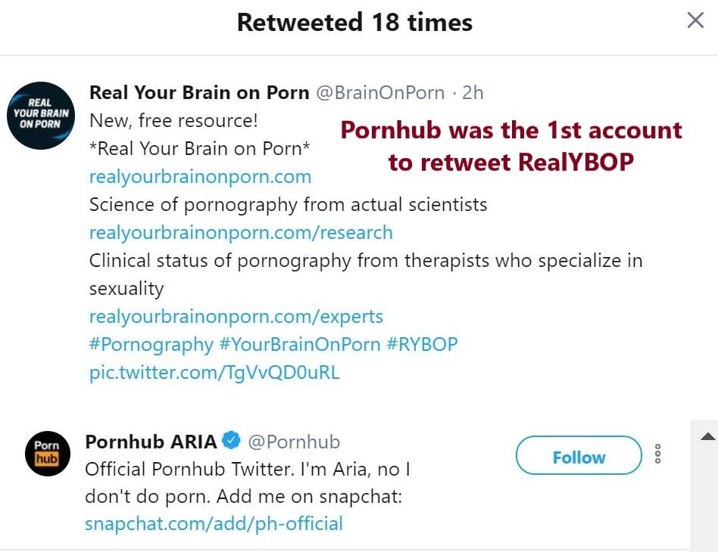Click the #RYBOP hashtag
718x552 pixels.
point(422,344)
